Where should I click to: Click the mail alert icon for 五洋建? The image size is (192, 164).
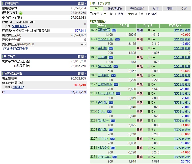click(x=111, y=57)
